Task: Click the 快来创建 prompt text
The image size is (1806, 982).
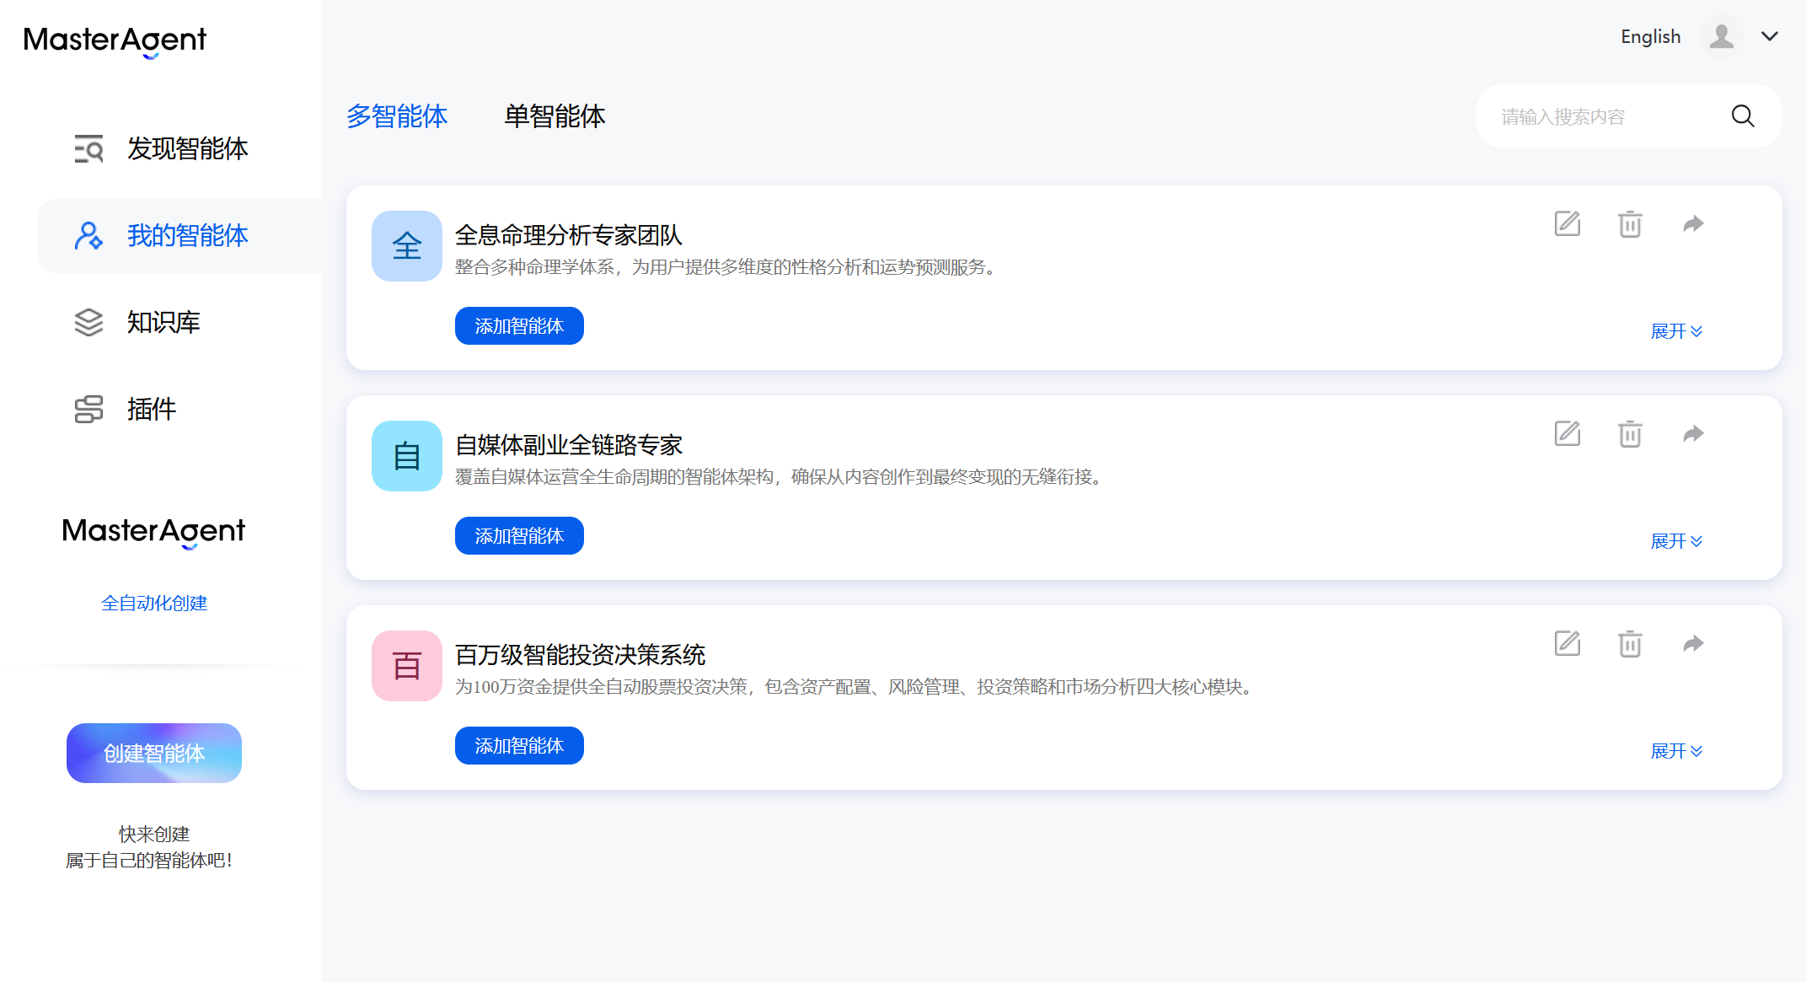Action: click(154, 834)
